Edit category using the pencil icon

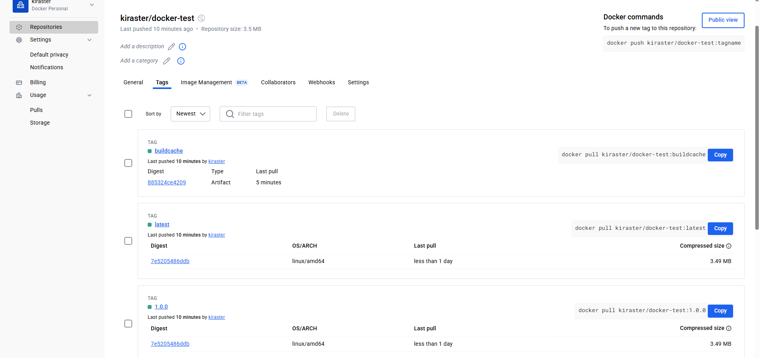click(x=167, y=61)
